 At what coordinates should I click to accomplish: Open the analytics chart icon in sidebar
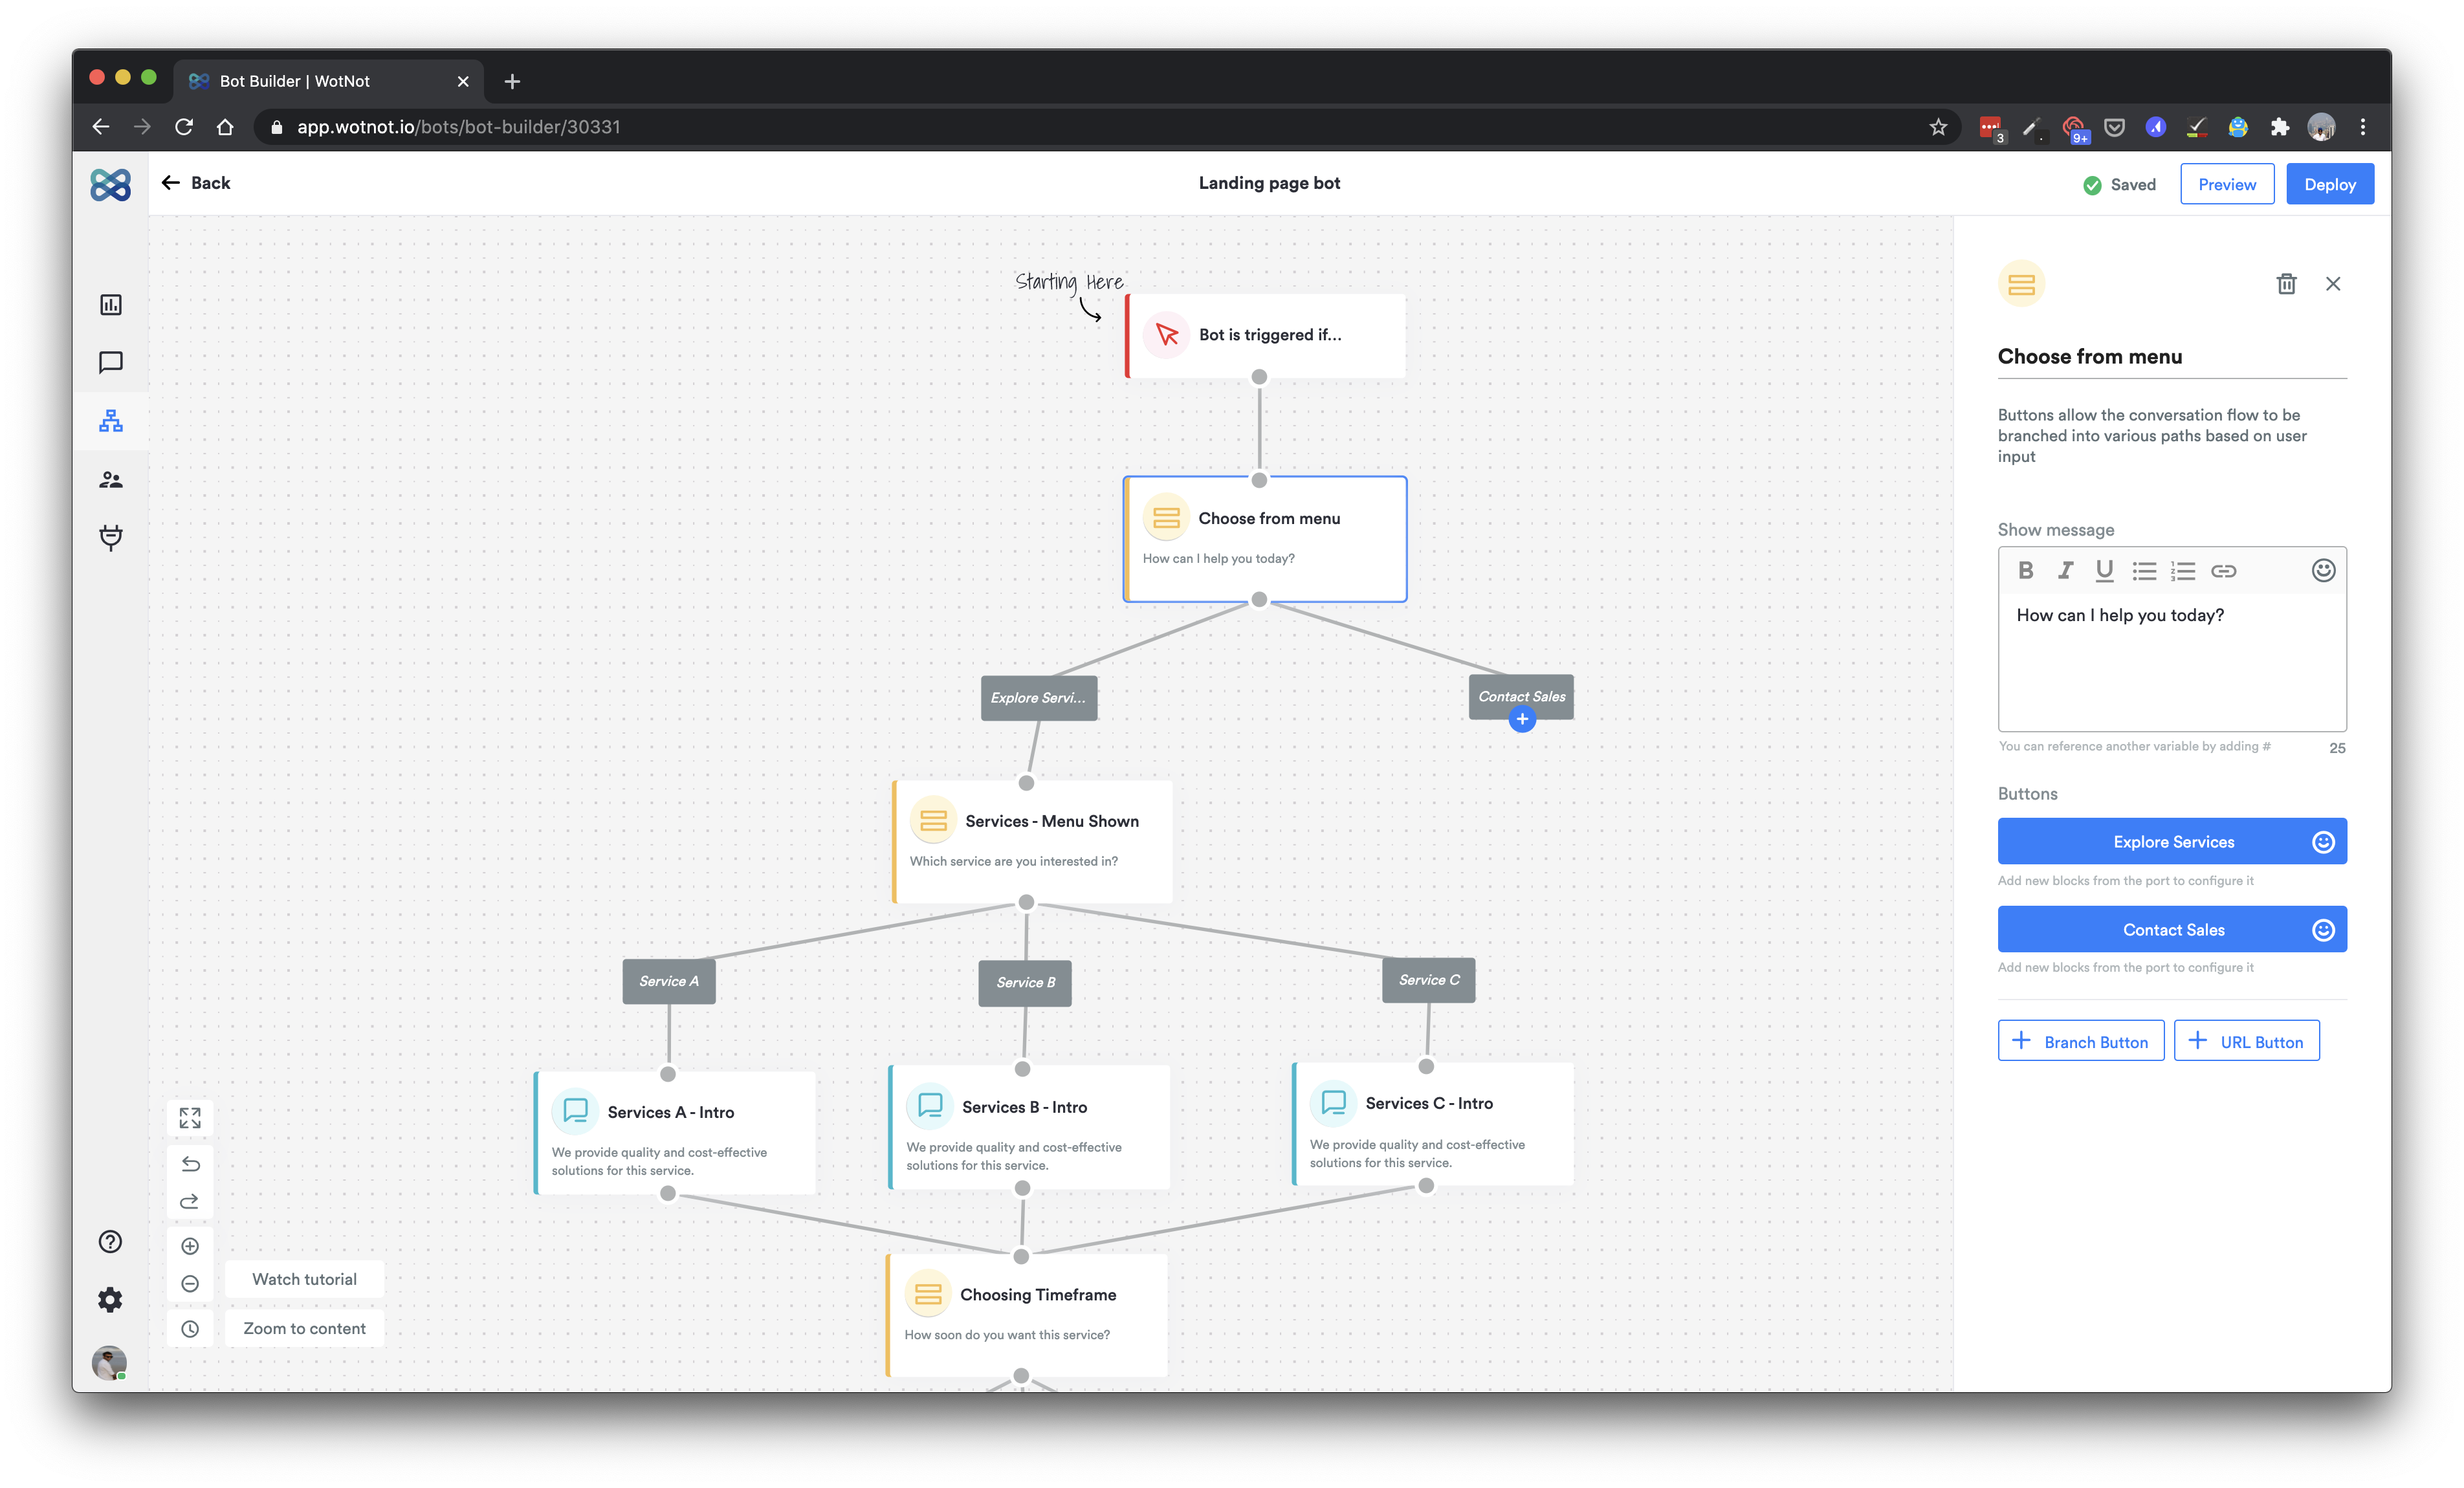[111, 304]
